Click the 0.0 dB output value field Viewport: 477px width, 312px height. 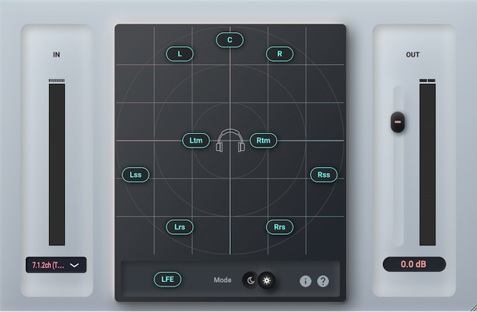414,264
